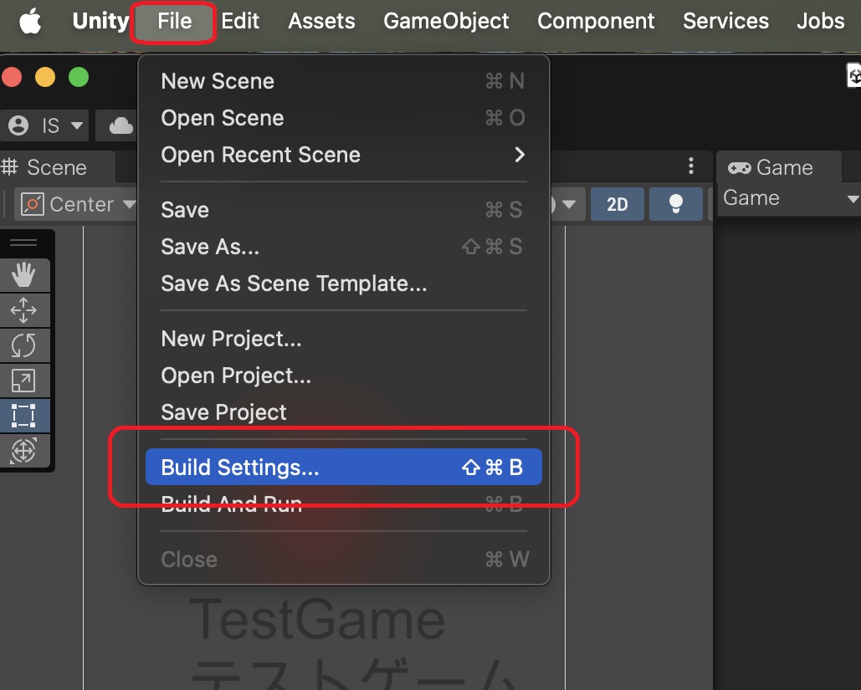The height and width of the screenshot is (690, 861).
Task: Select New Project... menu item
Action: tap(343, 339)
